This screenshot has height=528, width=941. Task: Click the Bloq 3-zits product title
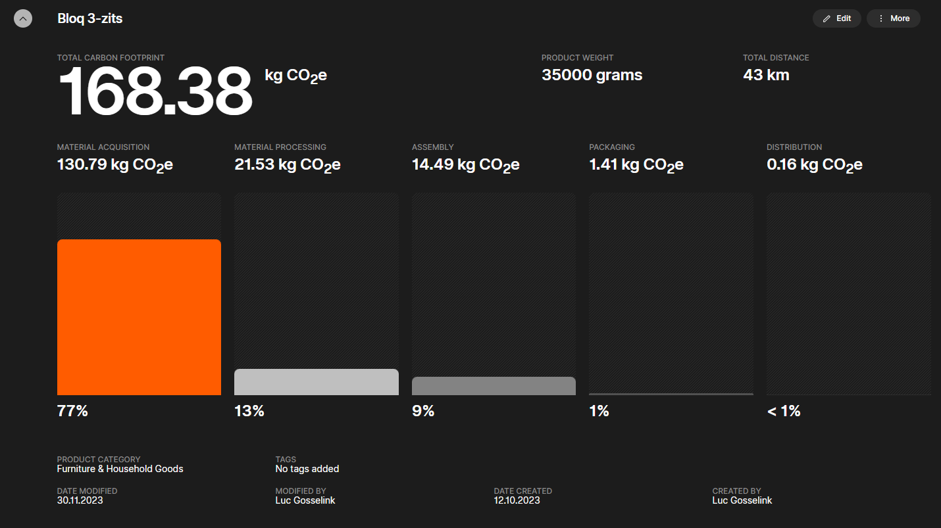(90, 18)
